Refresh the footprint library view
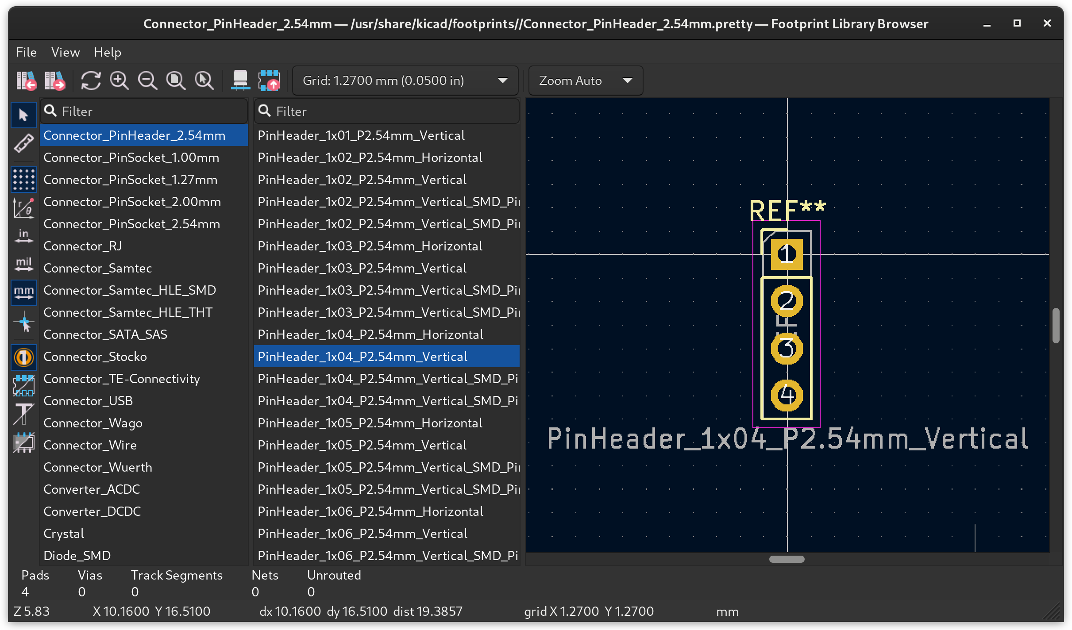 (91, 81)
